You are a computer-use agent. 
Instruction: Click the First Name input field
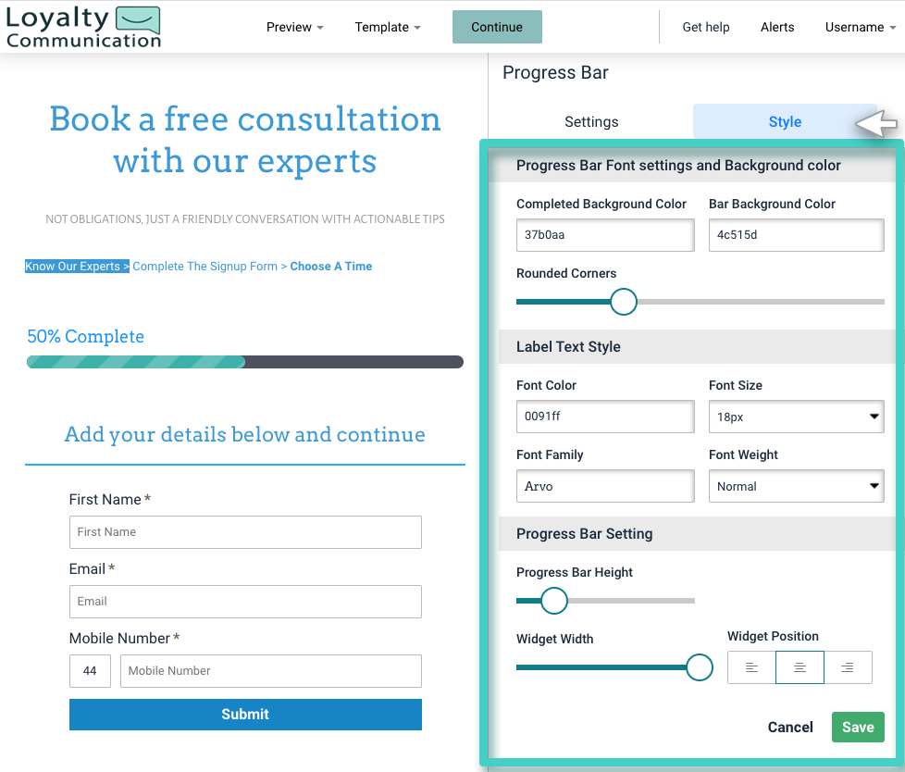(245, 532)
